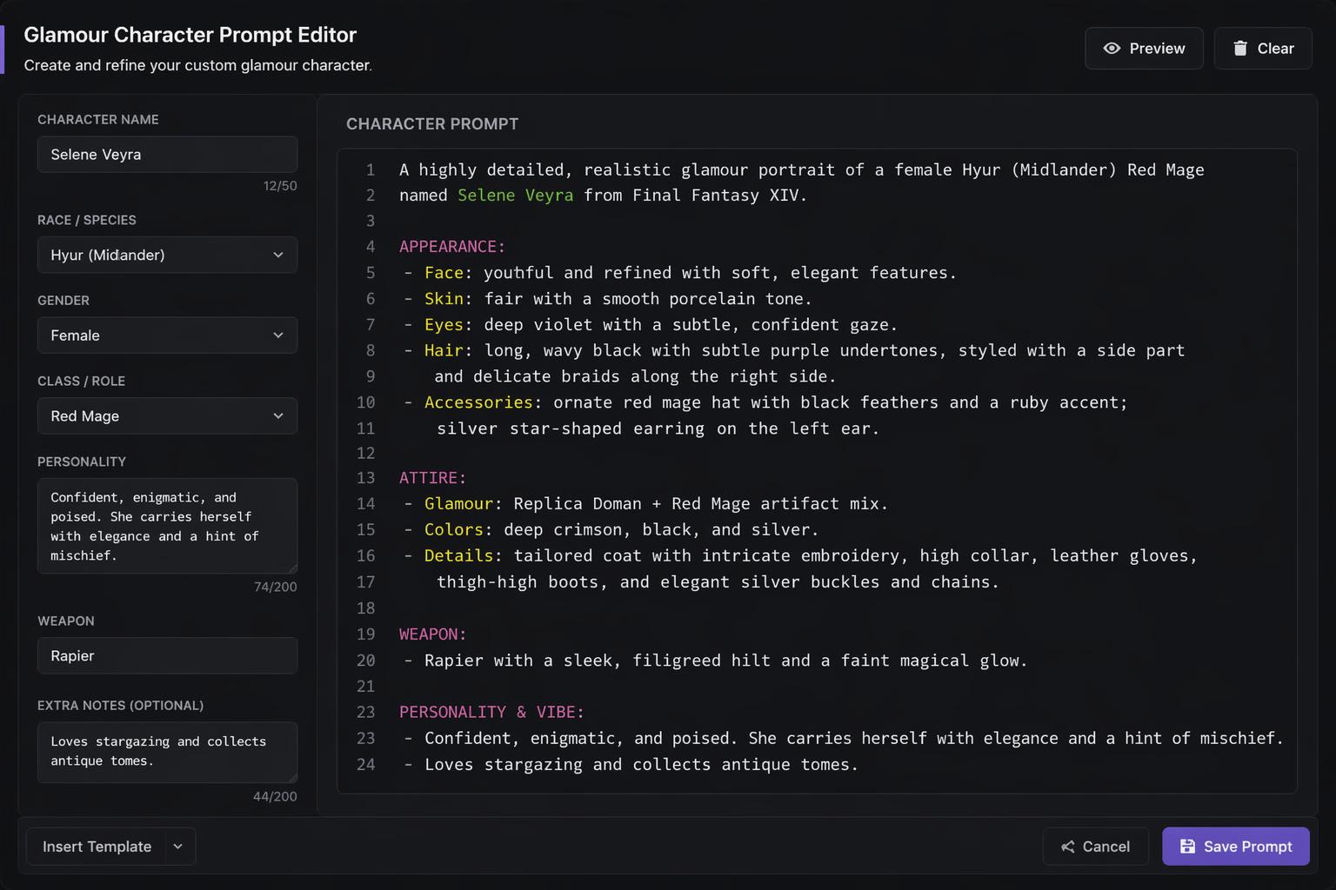Click the Eyes: label on line 7
Image resolution: width=1336 pixels, height=890 pixels.
click(x=448, y=325)
